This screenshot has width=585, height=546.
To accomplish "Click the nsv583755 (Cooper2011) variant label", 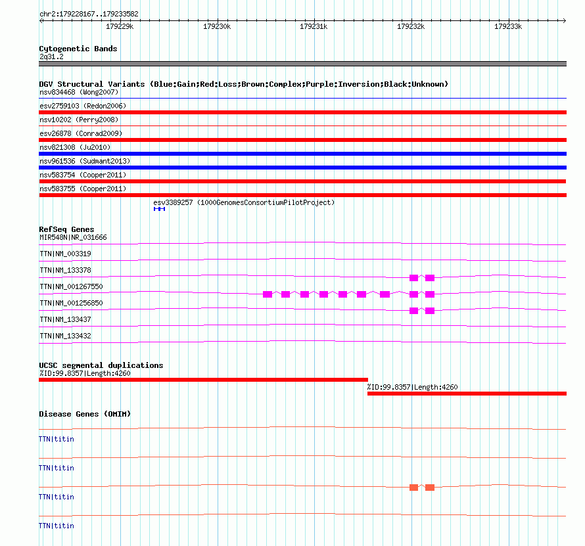I will [83, 189].
